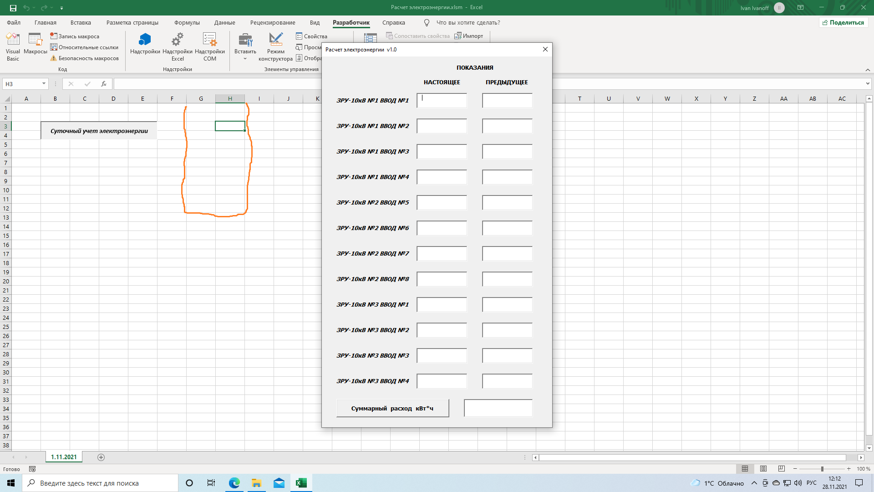Switch to the Главная tab

point(46,22)
